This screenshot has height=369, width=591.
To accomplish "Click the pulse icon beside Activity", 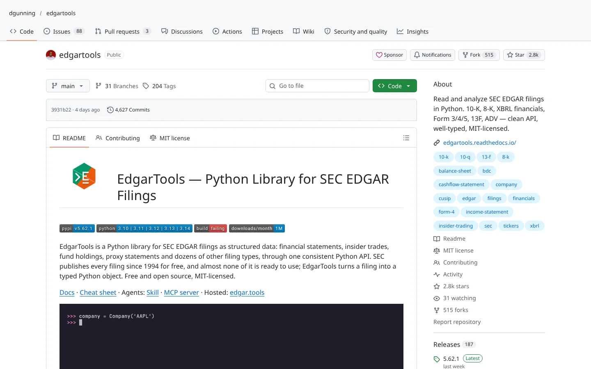I will coord(437,275).
